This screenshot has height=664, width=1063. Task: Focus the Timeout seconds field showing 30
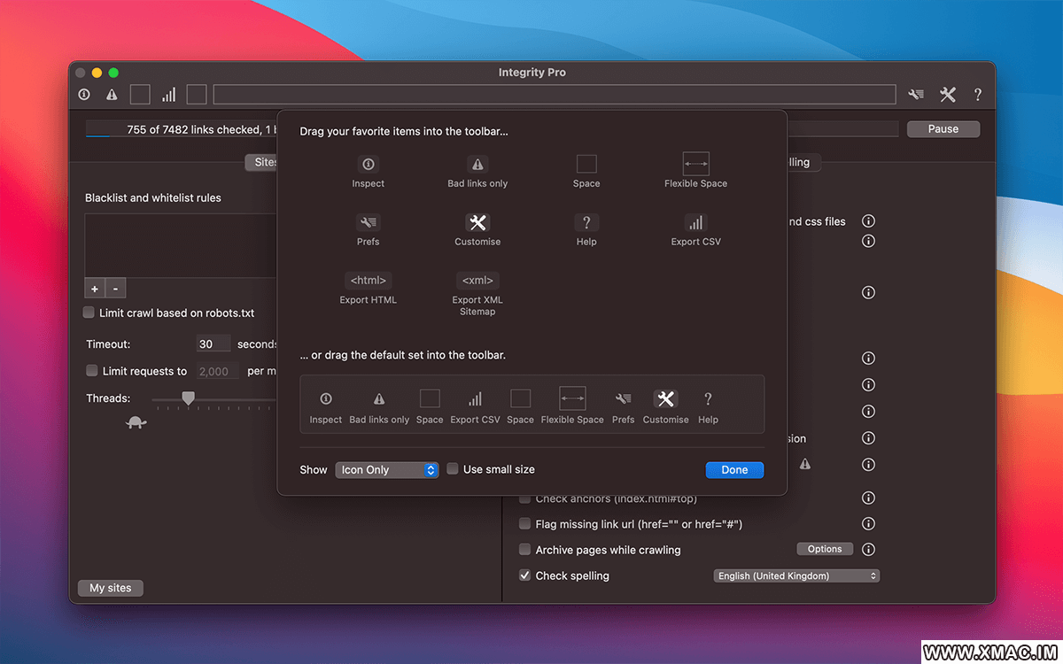(213, 344)
